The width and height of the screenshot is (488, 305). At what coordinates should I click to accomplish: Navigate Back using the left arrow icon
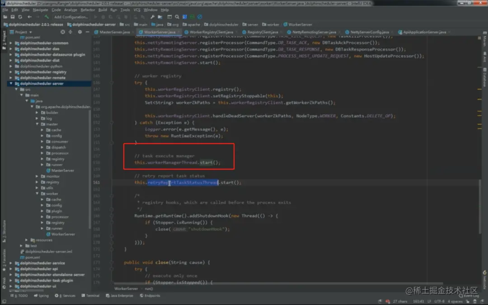click(x=29, y=17)
